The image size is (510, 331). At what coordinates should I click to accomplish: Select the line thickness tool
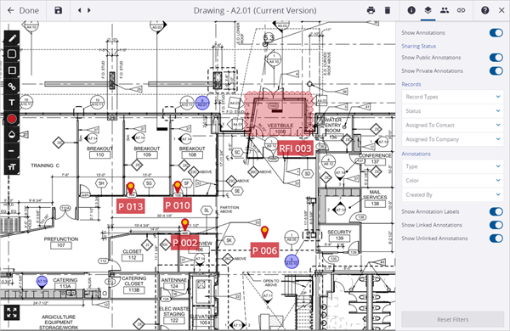(x=12, y=151)
